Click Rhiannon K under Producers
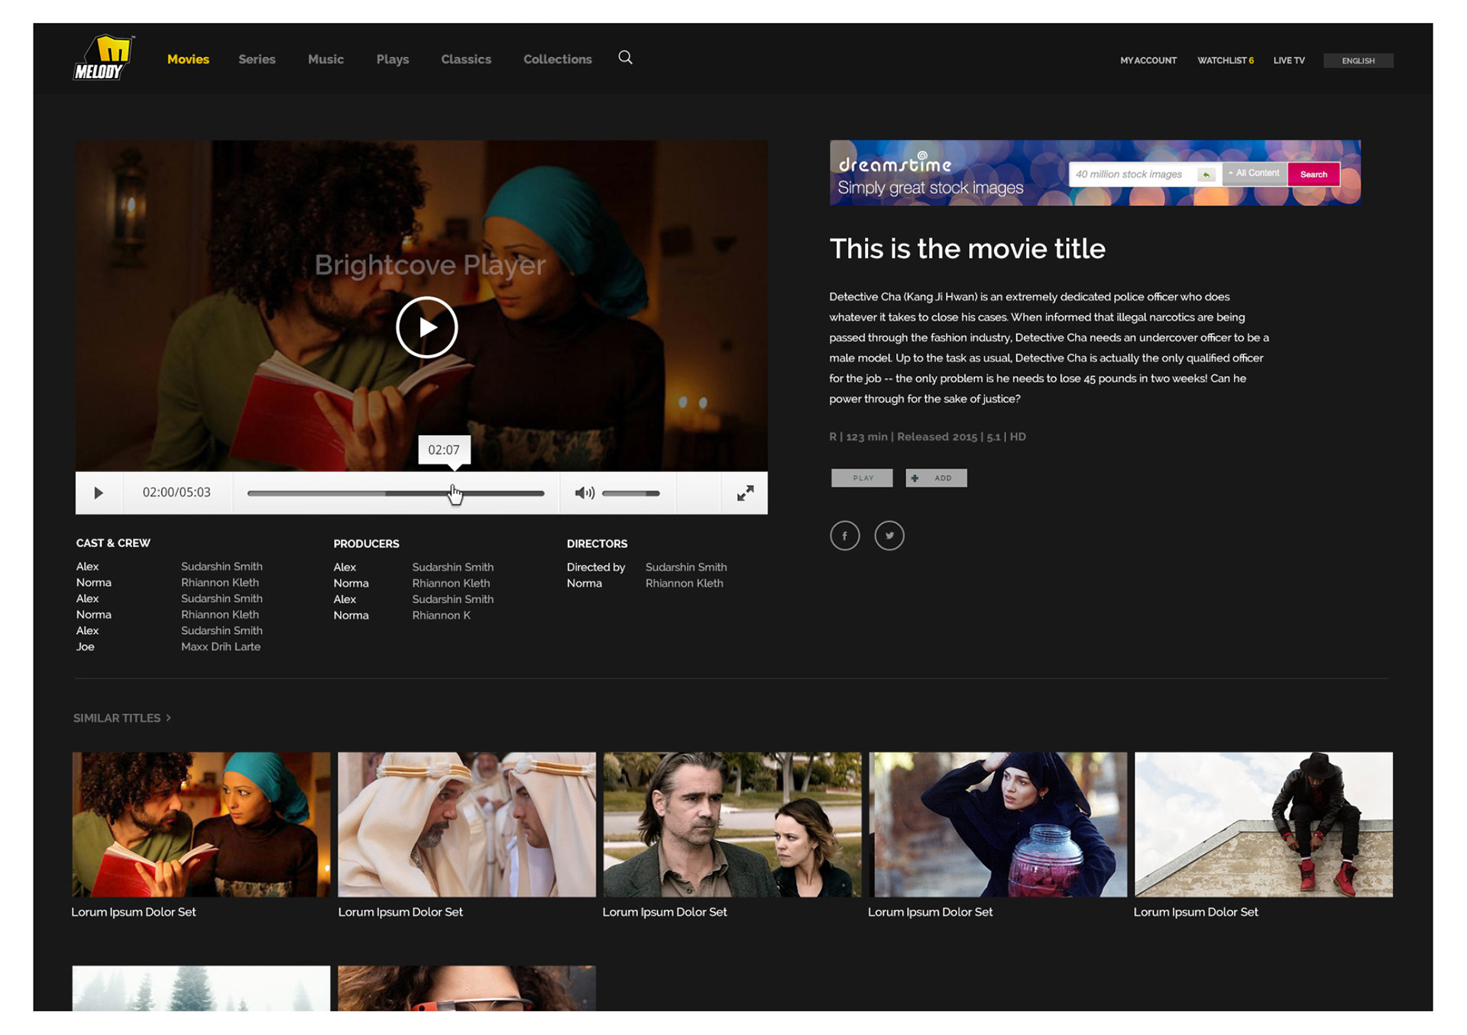Image resolution: width=1467 pixels, height=1035 pixels. point(441,615)
